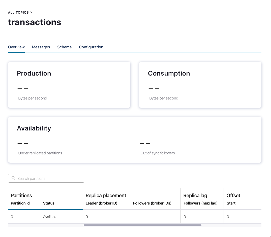Screen dimensions: 271x237
Task: Open the Schema tab
Action: tap(64, 47)
